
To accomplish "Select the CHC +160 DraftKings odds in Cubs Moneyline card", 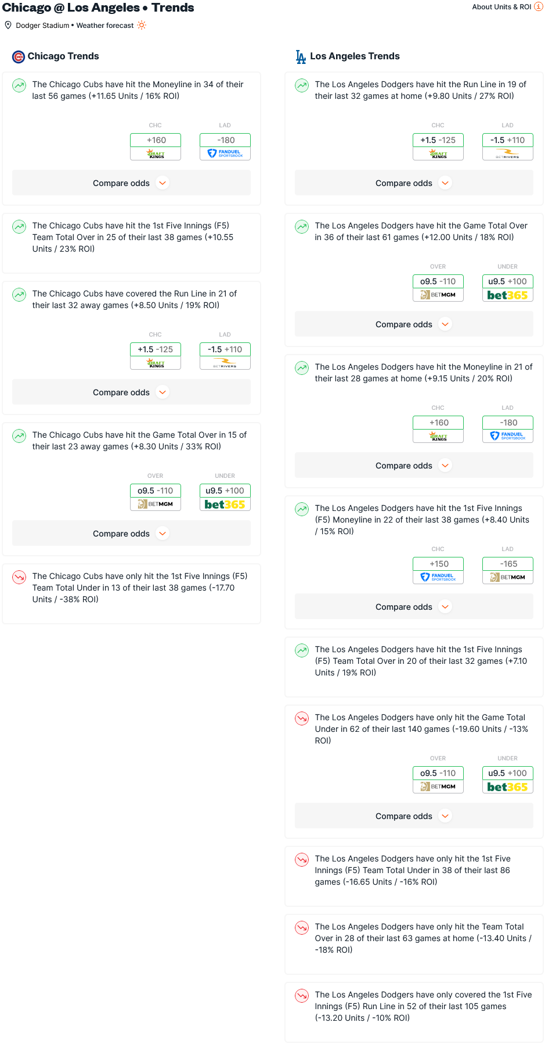I will 156,146.
